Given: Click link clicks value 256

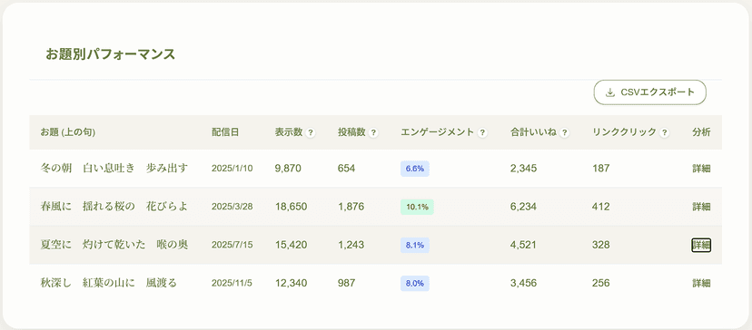Looking at the screenshot, I should (601, 284).
